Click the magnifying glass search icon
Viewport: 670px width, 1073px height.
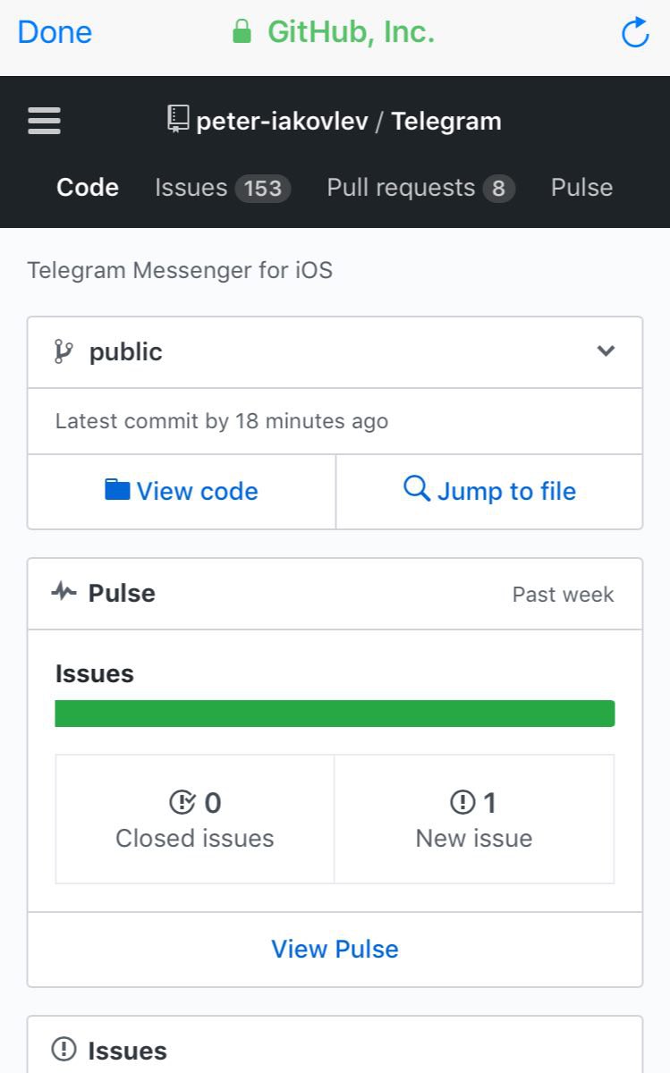pyautogui.click(x=416, y=489)
